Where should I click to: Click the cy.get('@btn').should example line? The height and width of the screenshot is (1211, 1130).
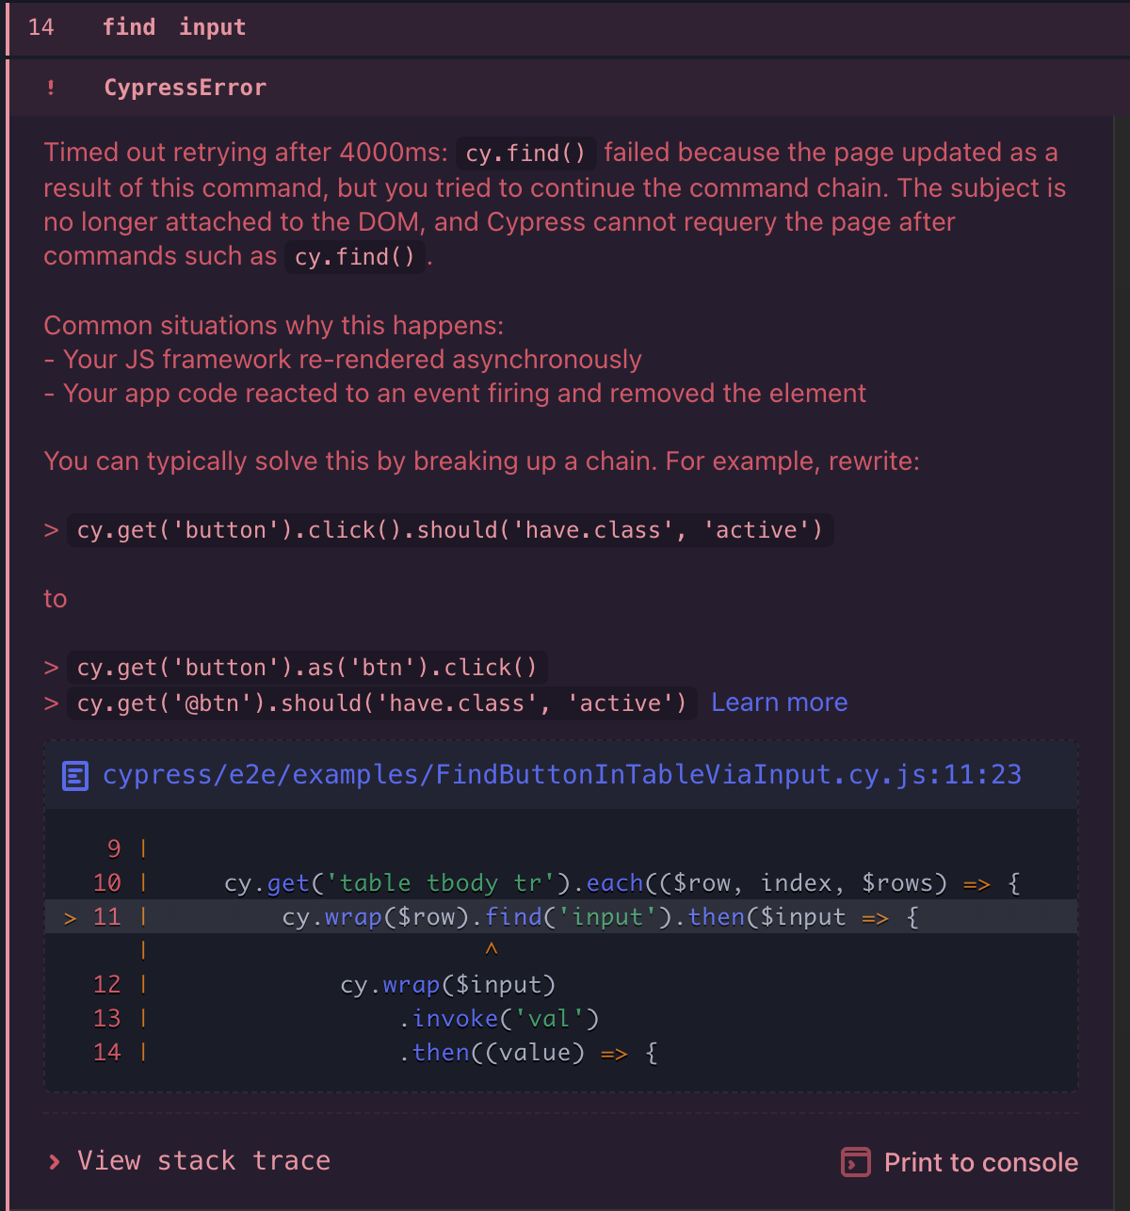[x=381, y=703]
